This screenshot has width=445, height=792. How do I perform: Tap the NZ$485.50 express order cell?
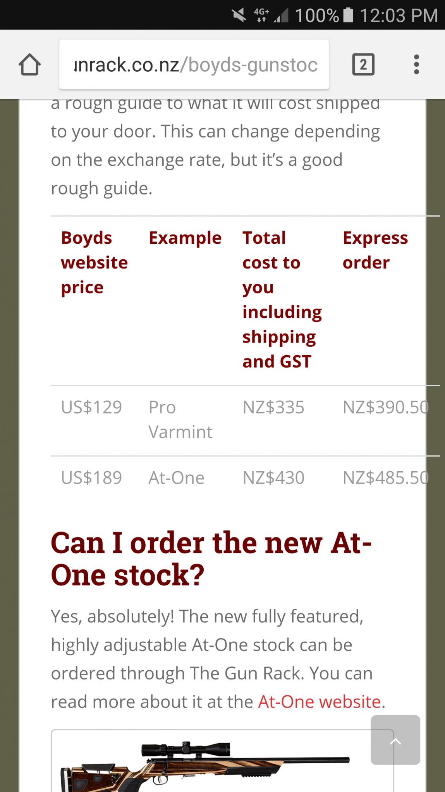coord(386,478)
